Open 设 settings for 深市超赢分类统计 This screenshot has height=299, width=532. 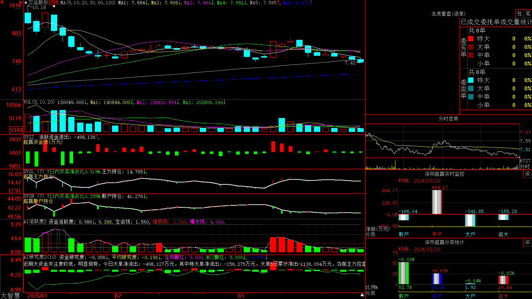coord(528,242)
